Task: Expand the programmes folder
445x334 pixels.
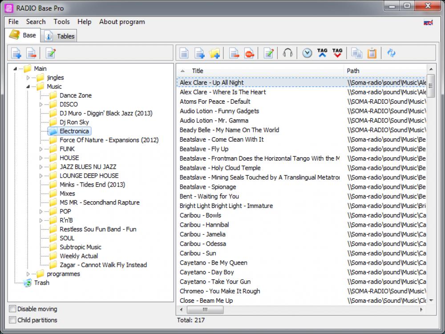Action: point(28,274)
